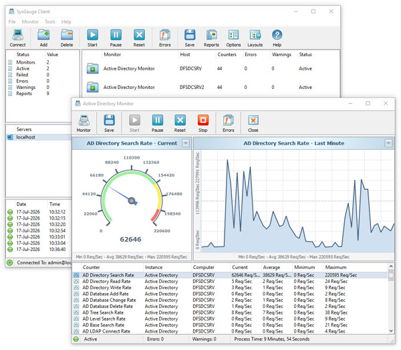Open dropdown on AD Directory Search Rate Current panel
The width and height of the screenshot is (401, 350).
186,143
